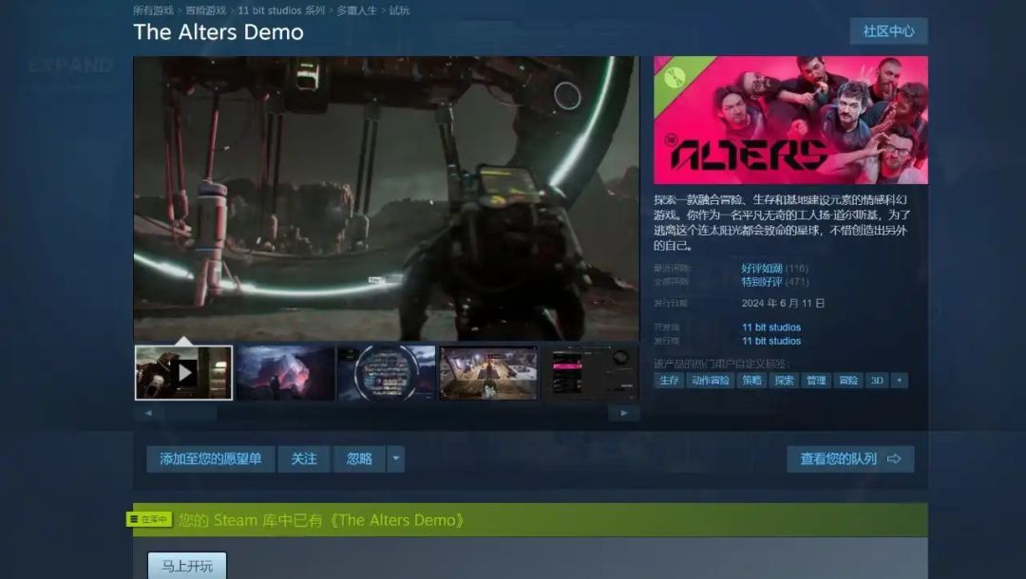This screenshot has height=579, width=1026.
Task: Click the 添加至您的愿望单 button
Action: coord(211,458)
